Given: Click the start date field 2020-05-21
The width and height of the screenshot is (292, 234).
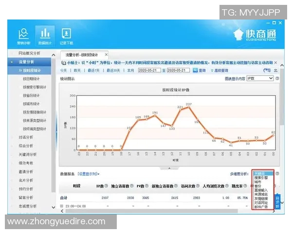Looking at the screenshot, I should coord(149,70).
